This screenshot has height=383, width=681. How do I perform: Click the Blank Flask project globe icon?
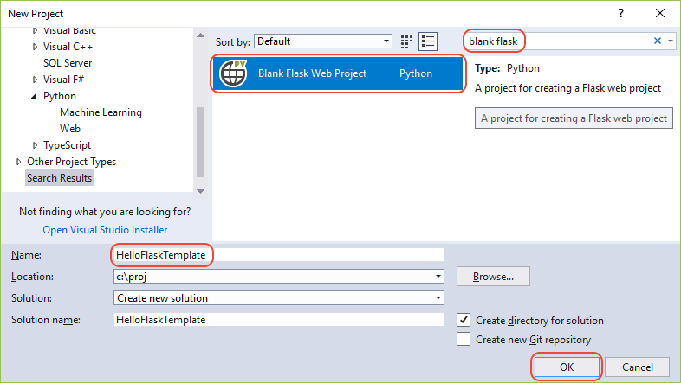(x=234, y=73)
